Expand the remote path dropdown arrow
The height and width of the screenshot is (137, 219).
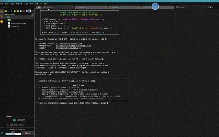click(x=33, y=14)
